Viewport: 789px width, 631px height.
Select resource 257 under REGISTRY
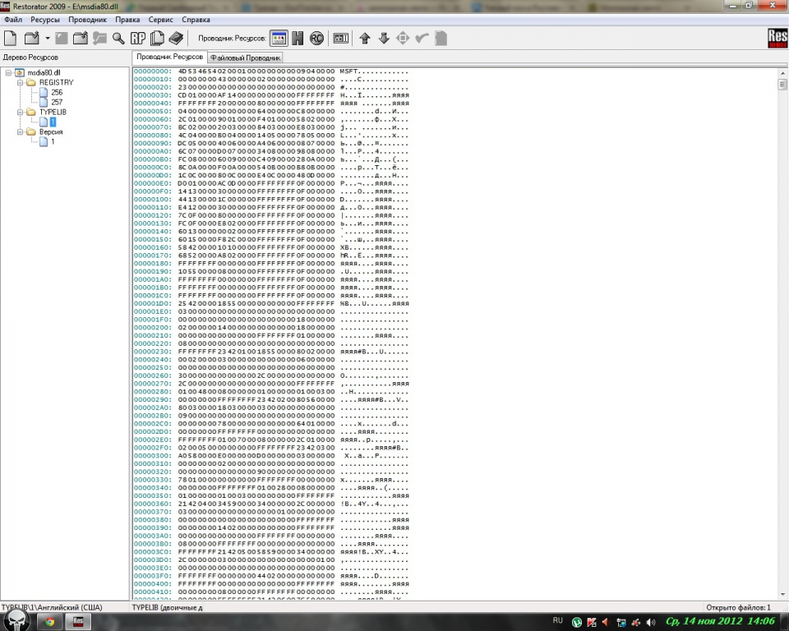tap(56, 102)
